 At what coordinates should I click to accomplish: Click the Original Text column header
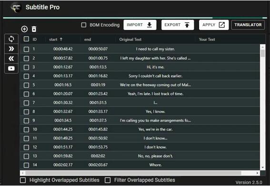[130, 39]
